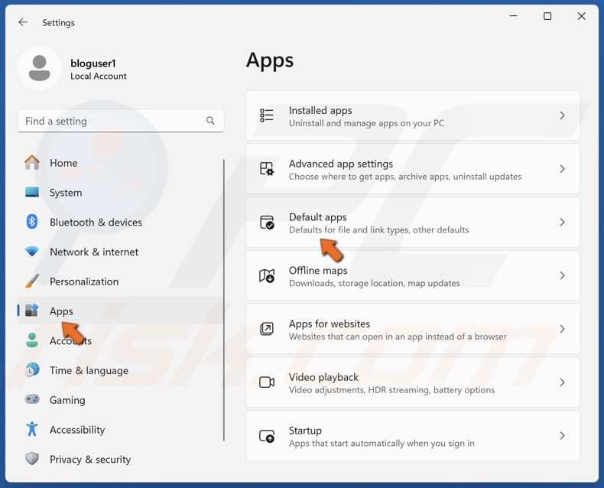Click the Video playback chevron
This screenshot has width=604, height=488.
tap(562, 382)
